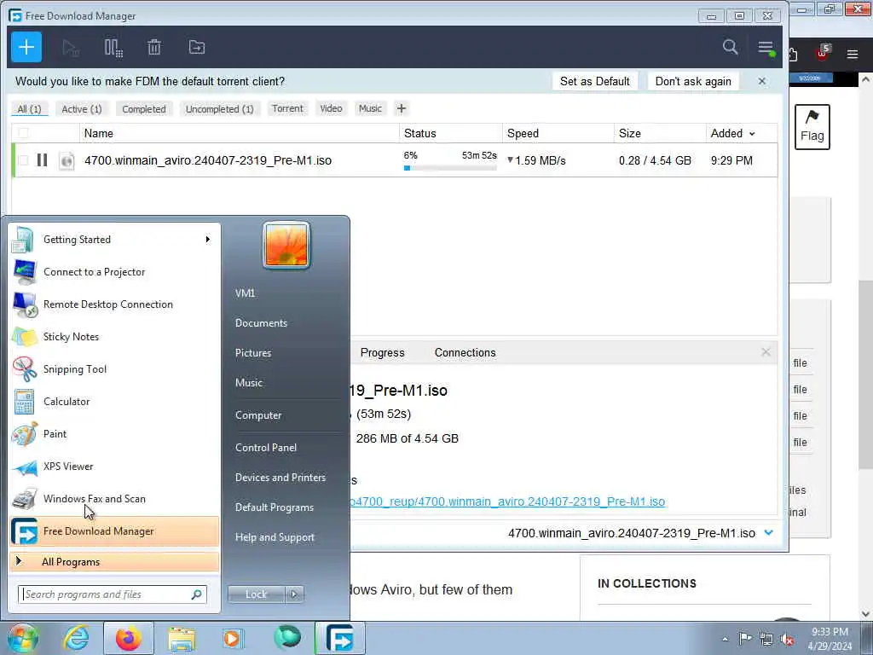The height and width of the screenshot is (655, 873).
Task: Click the muted volume tray icon
Action: [787, 639]
